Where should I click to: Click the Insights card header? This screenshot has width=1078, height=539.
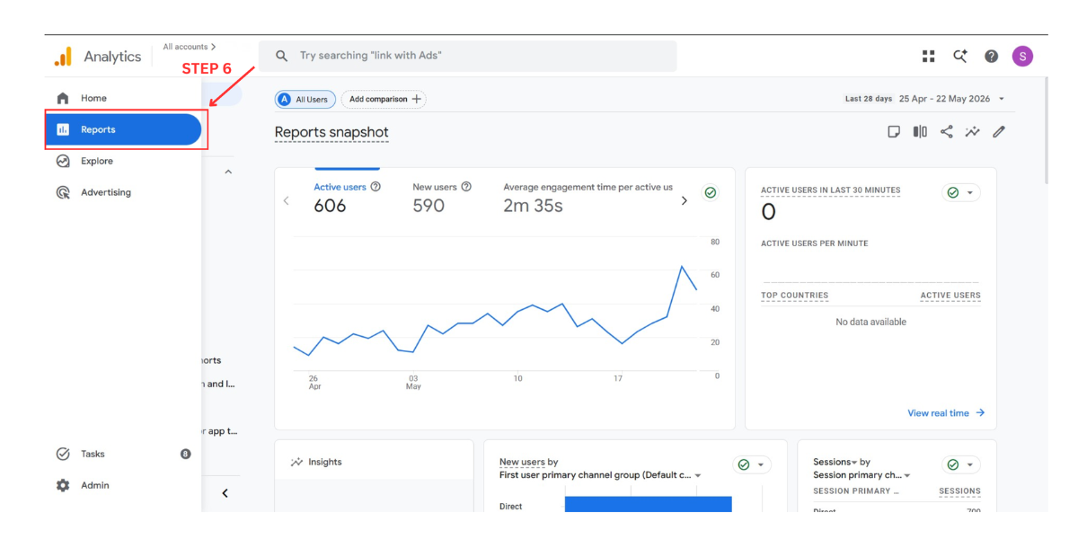point(316,462)
